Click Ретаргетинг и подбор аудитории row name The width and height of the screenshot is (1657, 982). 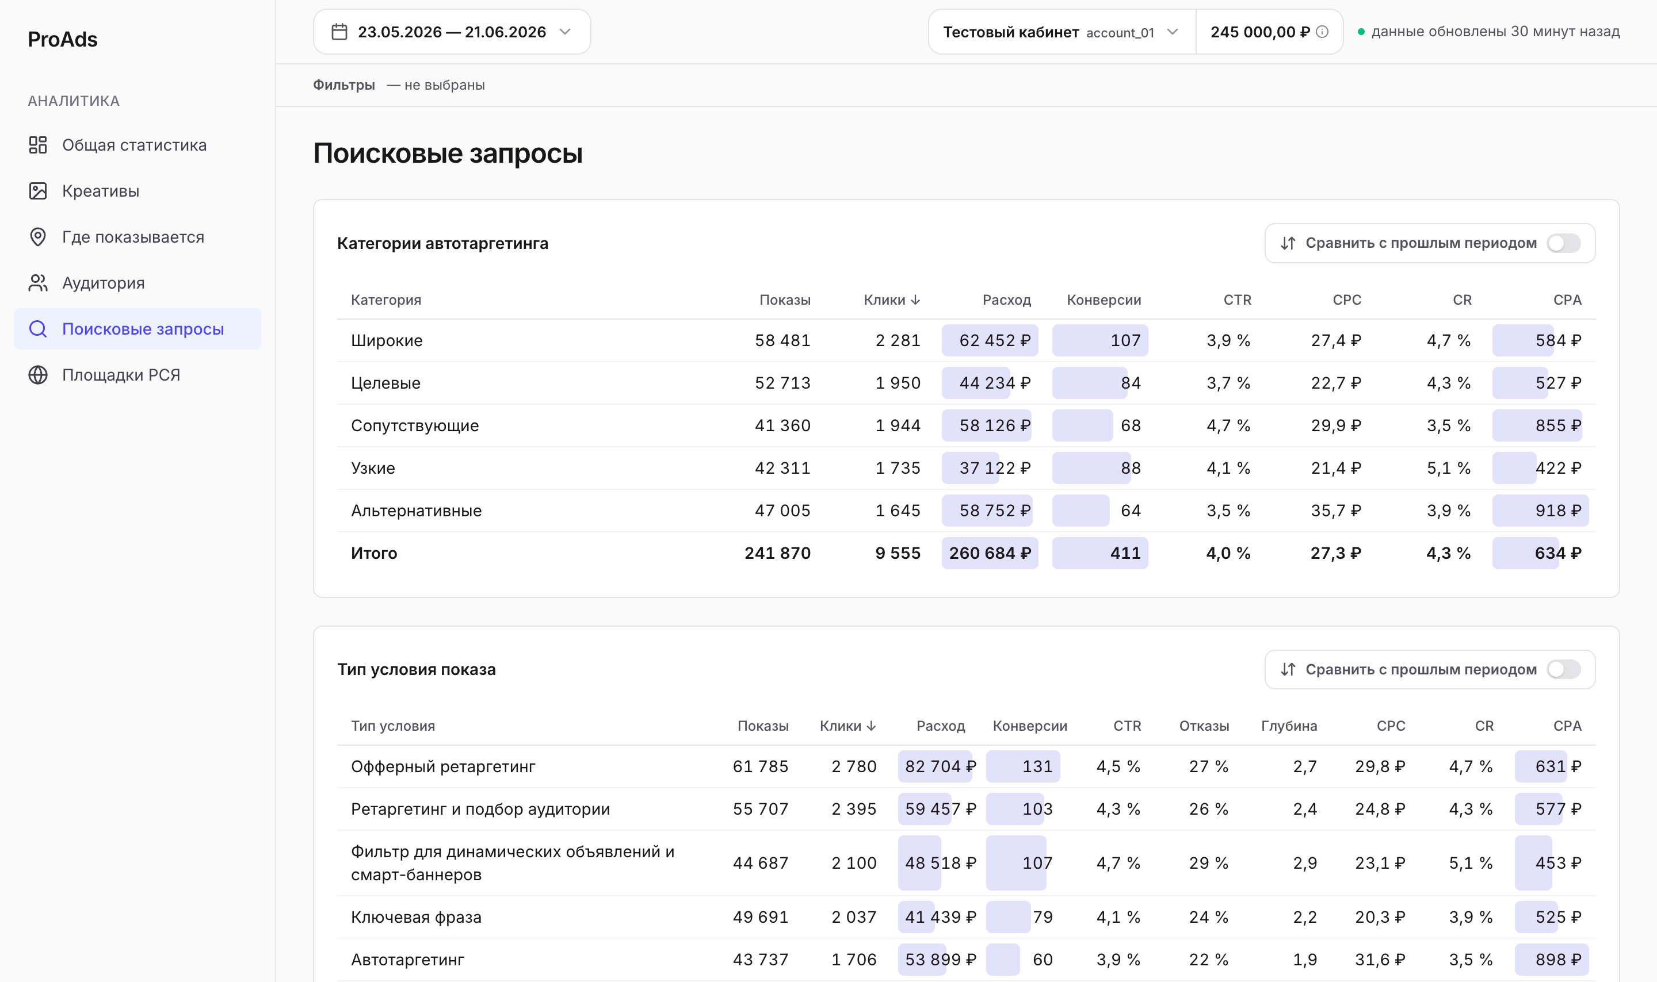480,810
